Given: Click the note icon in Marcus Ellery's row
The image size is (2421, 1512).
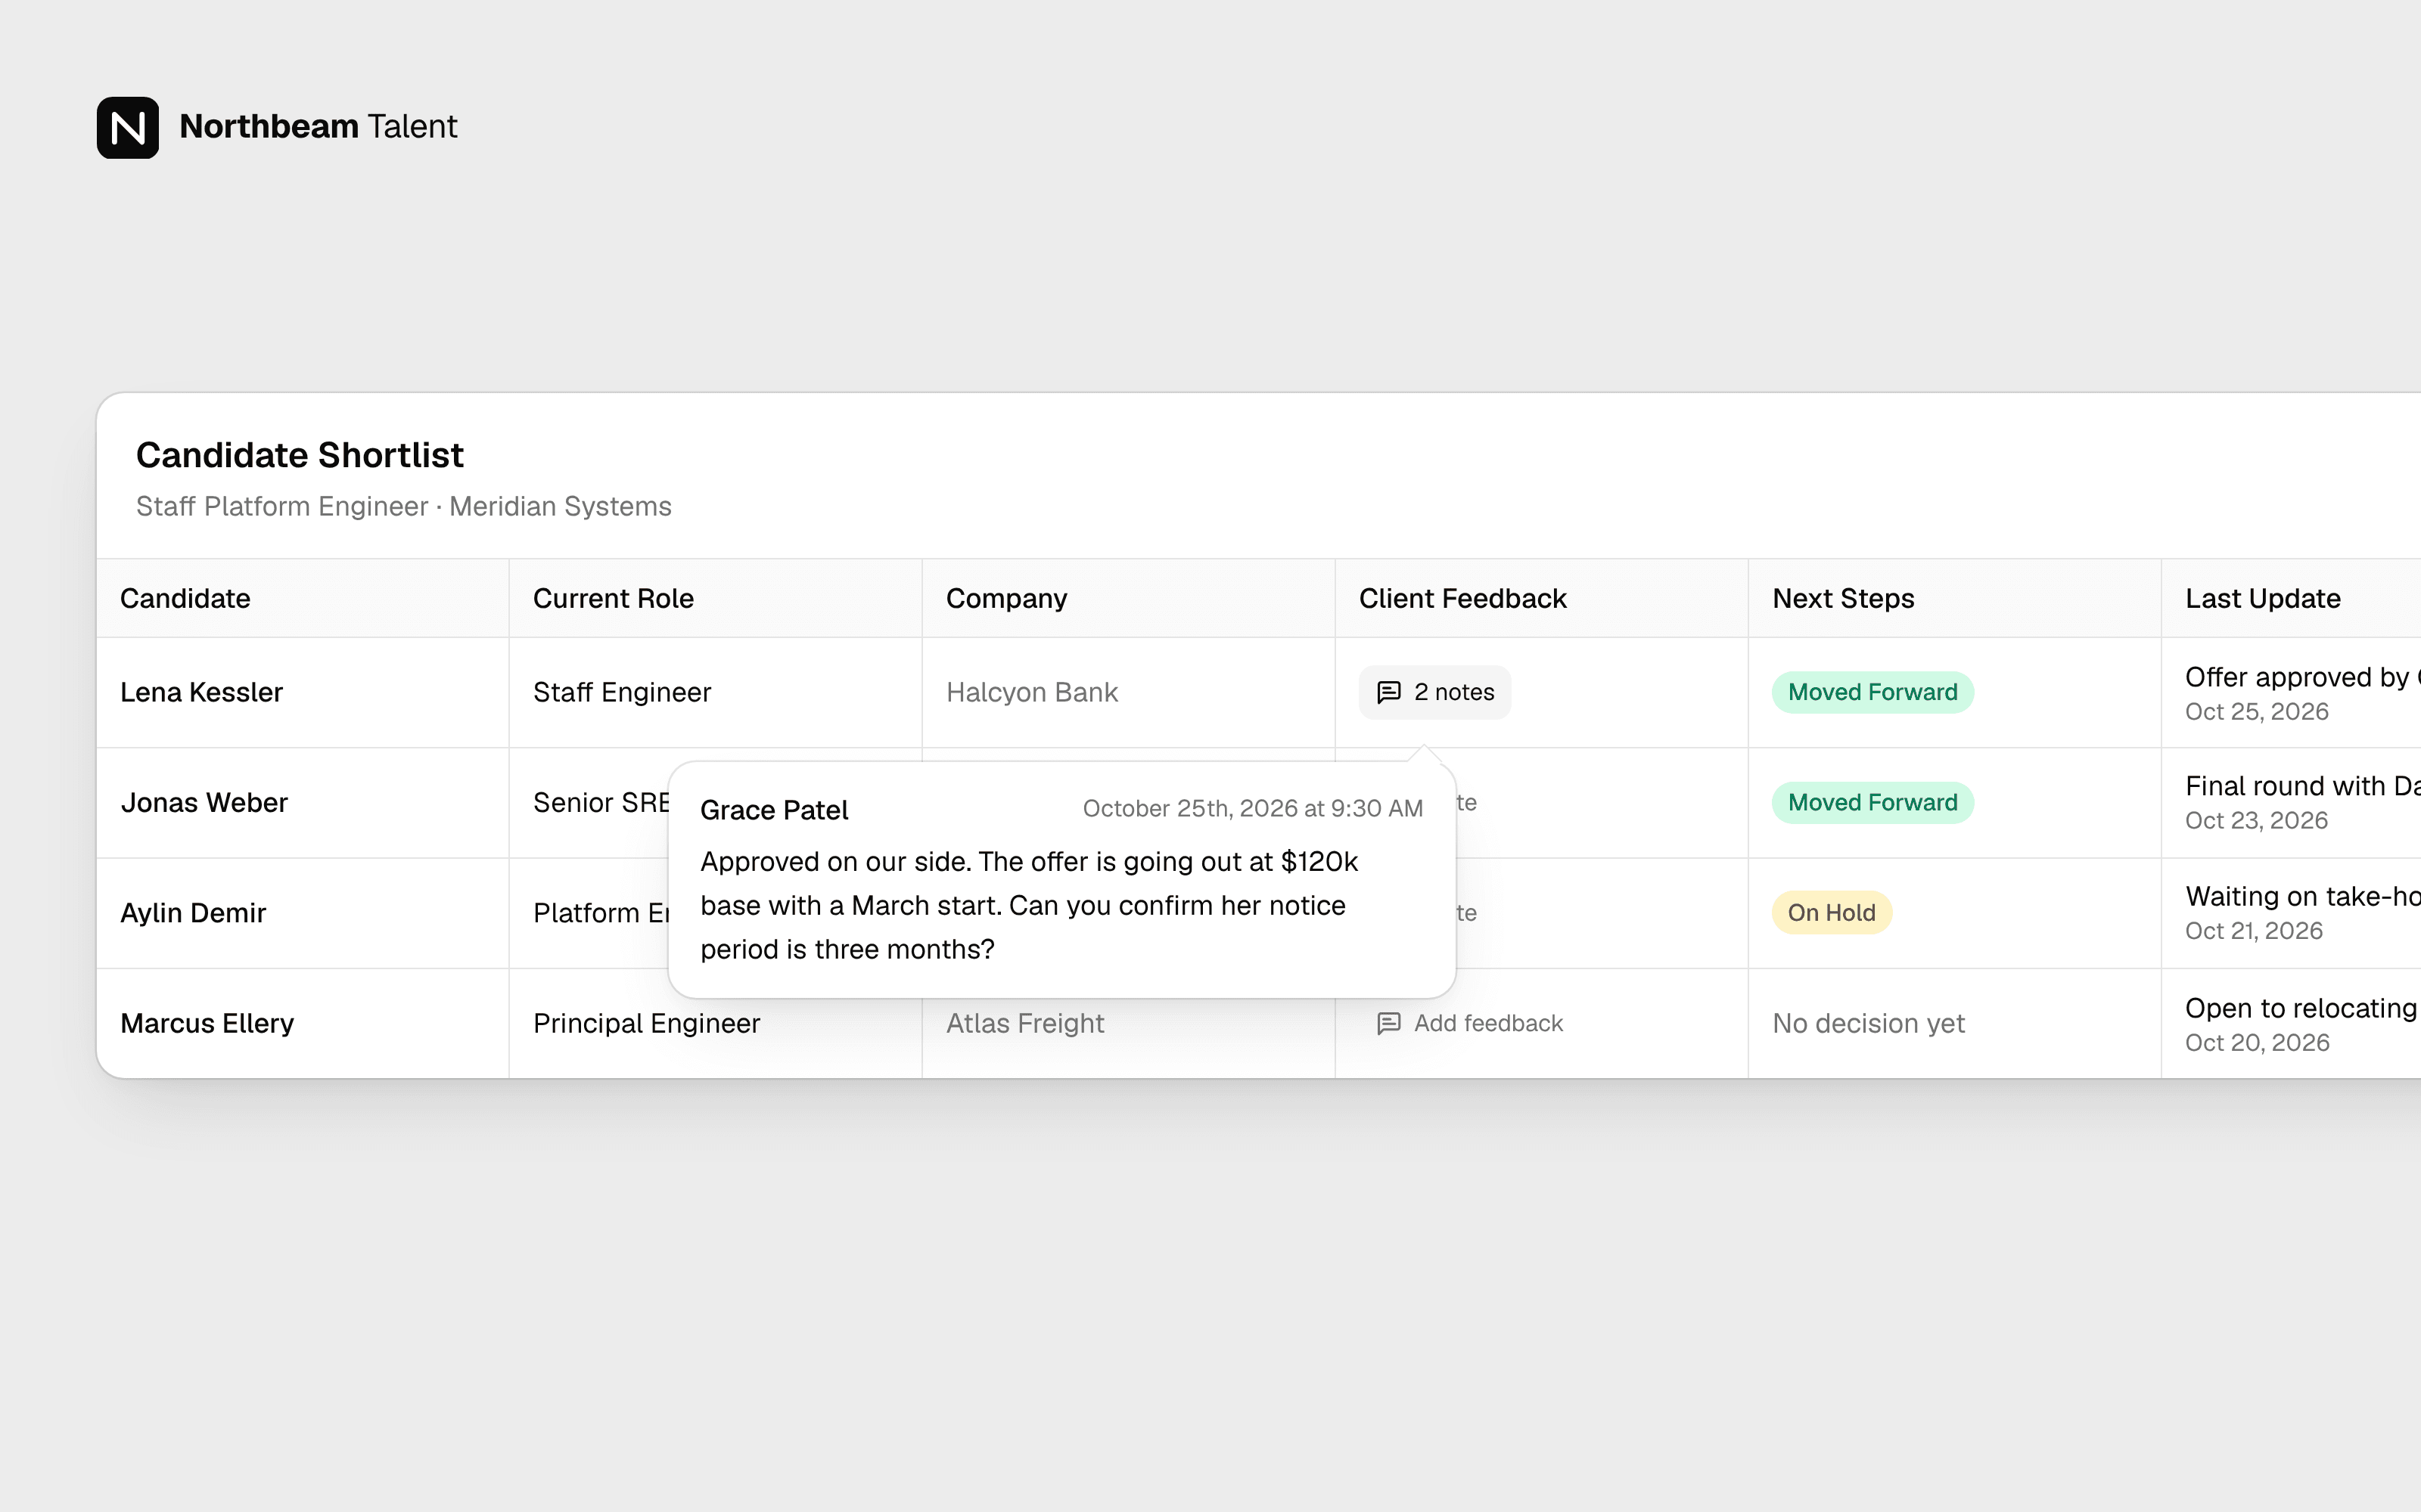Looking at the screenshot, I should [1388, 1023].
